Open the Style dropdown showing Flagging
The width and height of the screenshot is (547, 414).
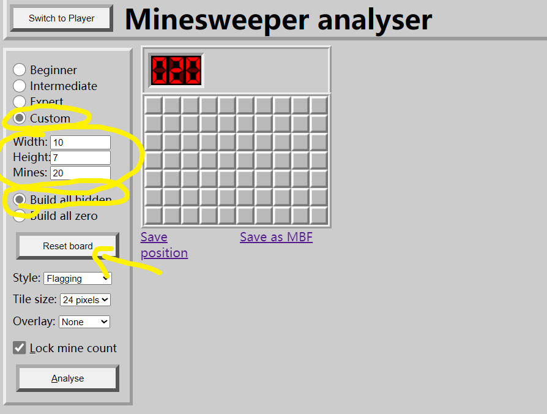(x=78, y=278)
